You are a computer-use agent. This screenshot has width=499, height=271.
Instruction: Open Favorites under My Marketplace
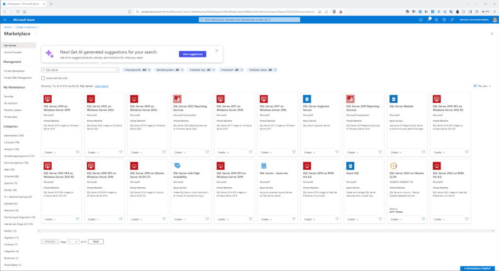click(x=9, y=97)
